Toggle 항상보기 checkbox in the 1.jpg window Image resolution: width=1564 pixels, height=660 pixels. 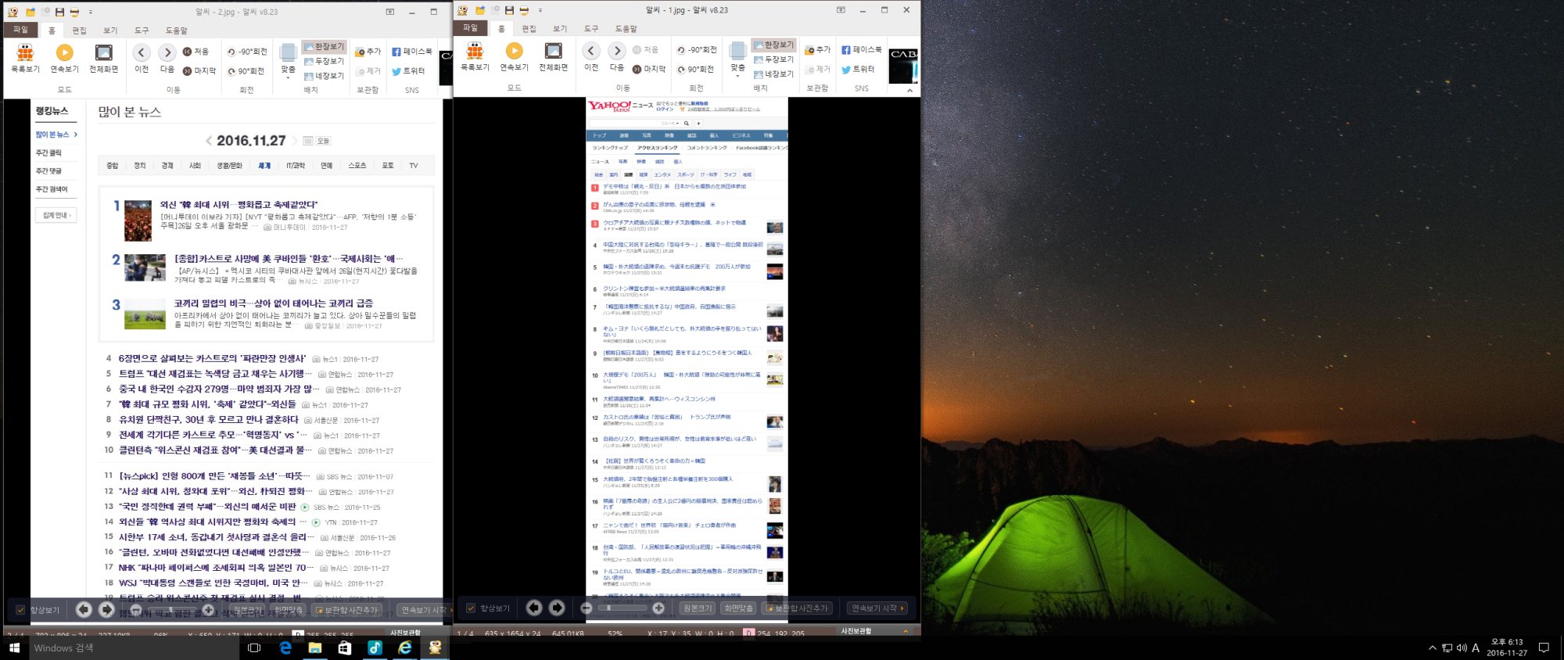(471, 608)
